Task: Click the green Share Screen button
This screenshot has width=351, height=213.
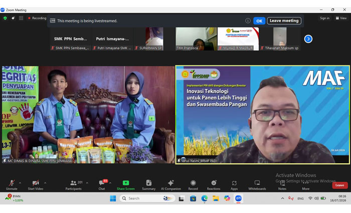Action: click(x=125, y=185)
